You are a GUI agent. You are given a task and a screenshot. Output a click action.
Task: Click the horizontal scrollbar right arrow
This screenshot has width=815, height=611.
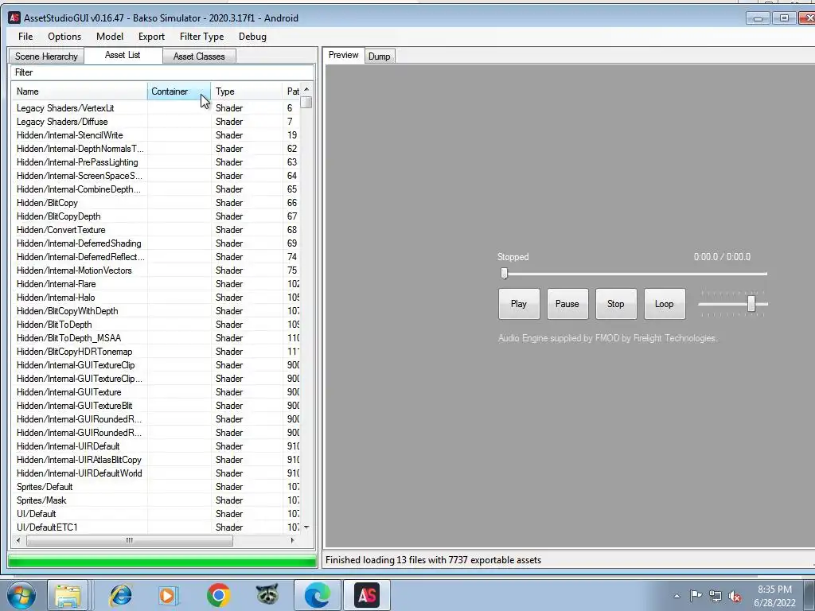click(292, 540)
